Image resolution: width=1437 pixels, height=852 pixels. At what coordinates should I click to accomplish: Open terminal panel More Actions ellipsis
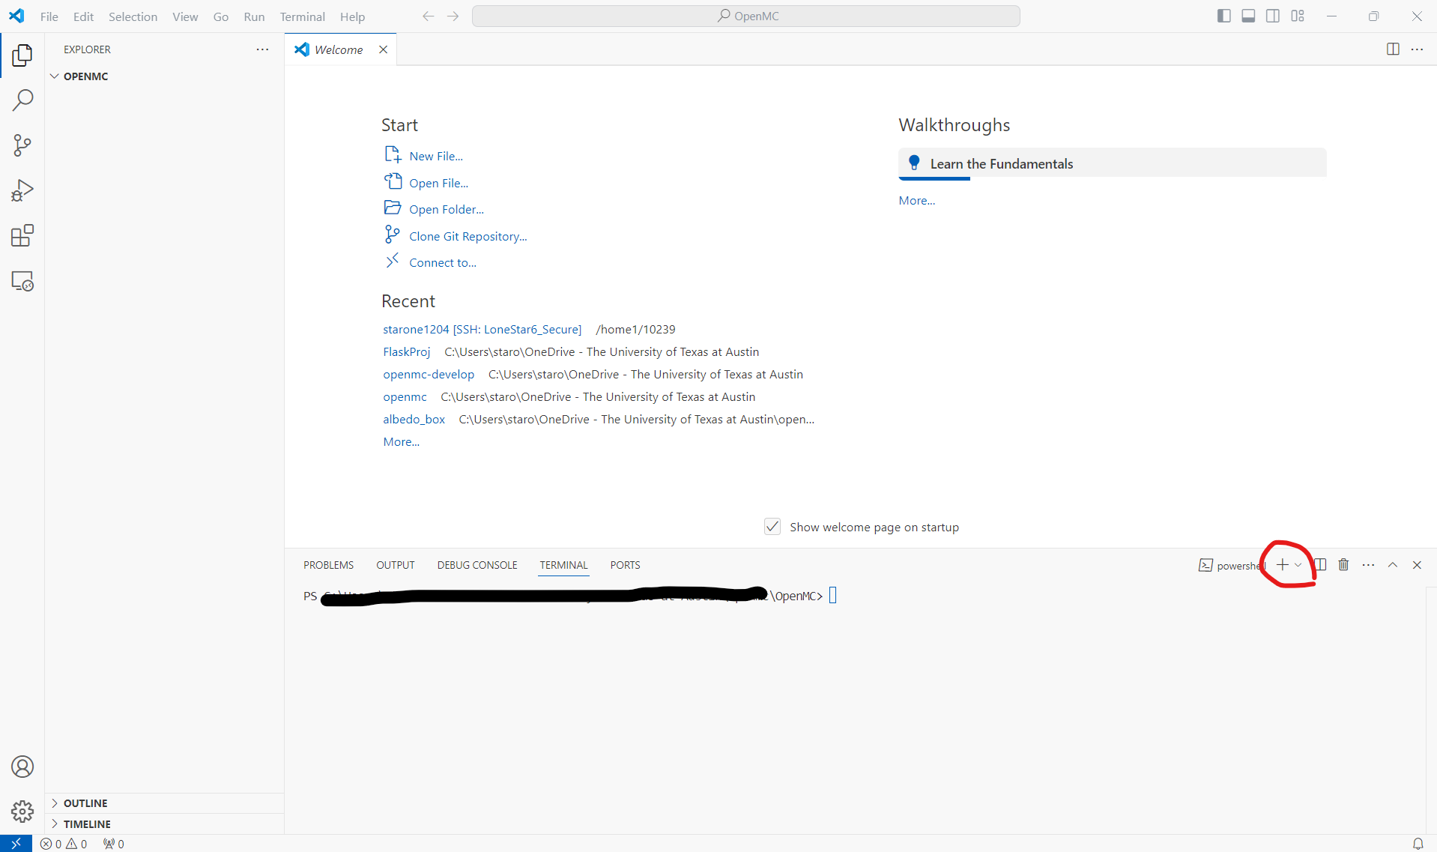pos(1368,565)
